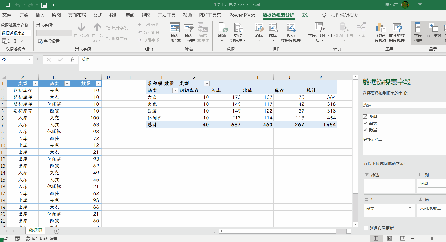Add a new sheet with plus icon

57,231
